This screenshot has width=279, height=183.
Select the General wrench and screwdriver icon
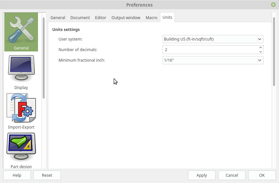tap(21, 30)
